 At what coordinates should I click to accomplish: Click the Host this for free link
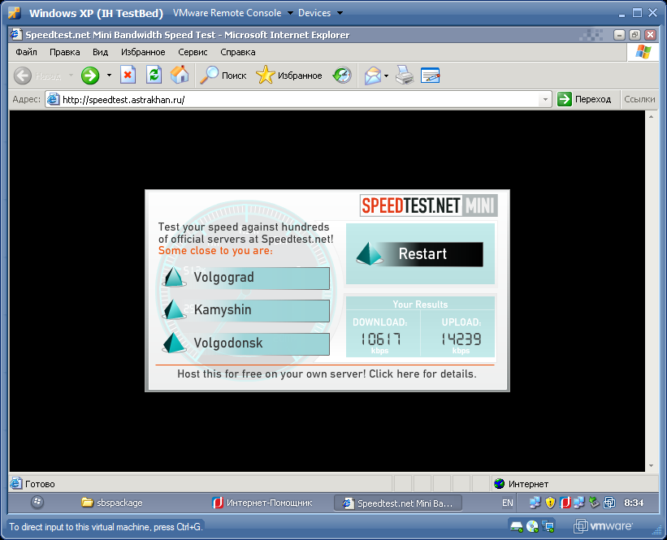coord(327,374)
